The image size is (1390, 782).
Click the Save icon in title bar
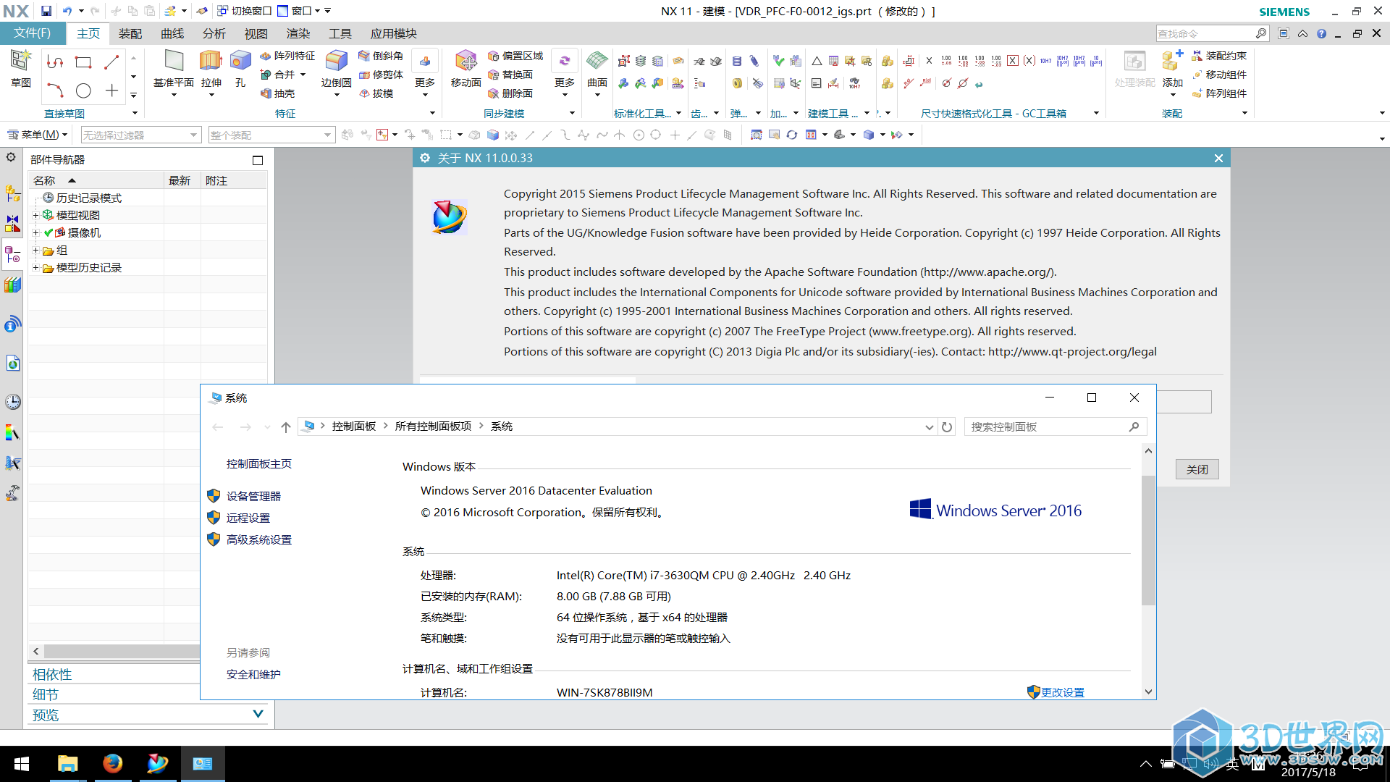pos(46,11)
